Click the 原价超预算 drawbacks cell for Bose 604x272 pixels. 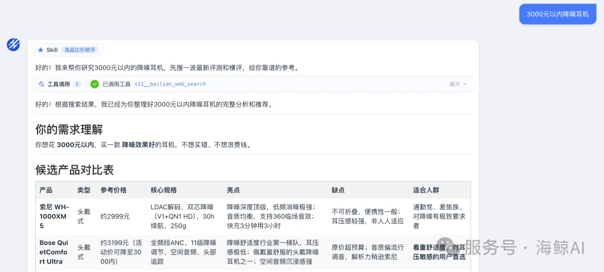click(x=367, y=252)
